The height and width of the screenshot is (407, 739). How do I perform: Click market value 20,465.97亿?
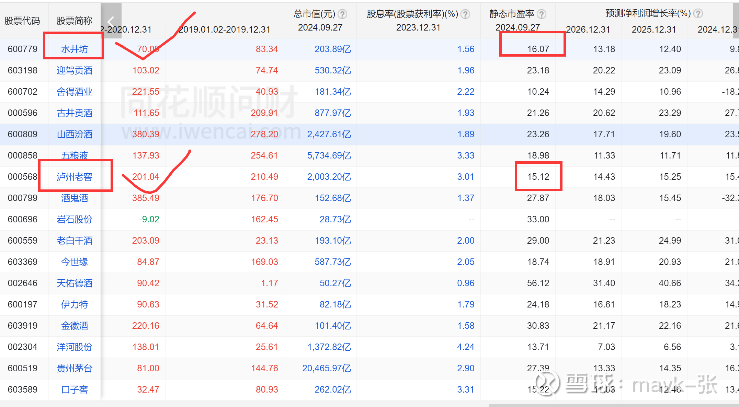pyautogui.click(x=327, y=368)
